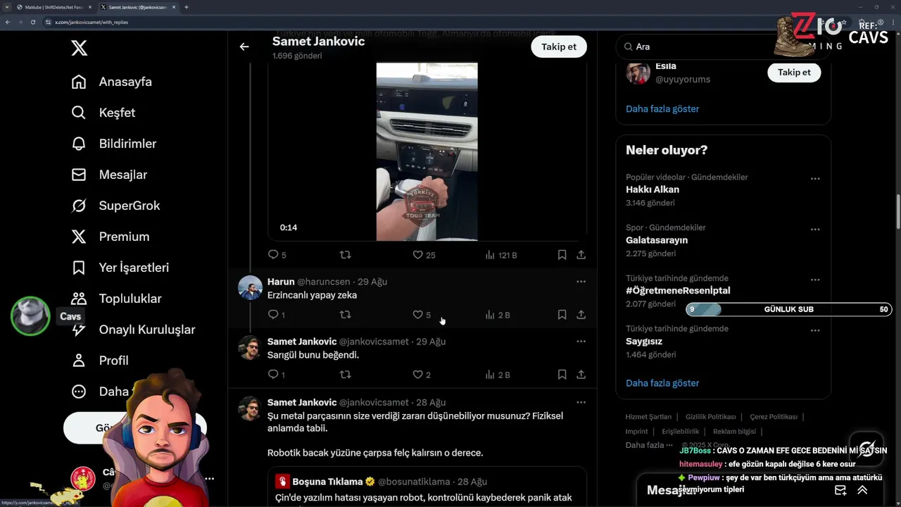Reload the browser page

(x=32, y=22)
